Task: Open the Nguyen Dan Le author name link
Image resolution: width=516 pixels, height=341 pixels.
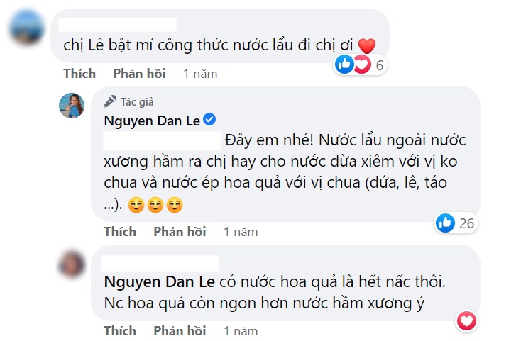Action: coord(152,121)
